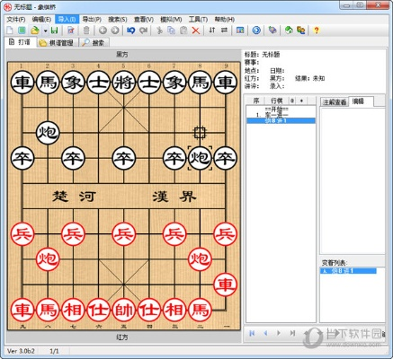The image size is (393, 359).
Task: Click the blue undo arrow icon
Action: [x=131, y=31]
